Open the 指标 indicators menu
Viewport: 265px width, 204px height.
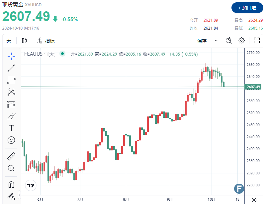46,41
